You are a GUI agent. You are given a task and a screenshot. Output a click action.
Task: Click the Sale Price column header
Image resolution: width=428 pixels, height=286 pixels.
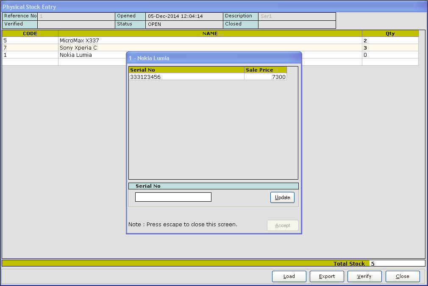(265, 70)
